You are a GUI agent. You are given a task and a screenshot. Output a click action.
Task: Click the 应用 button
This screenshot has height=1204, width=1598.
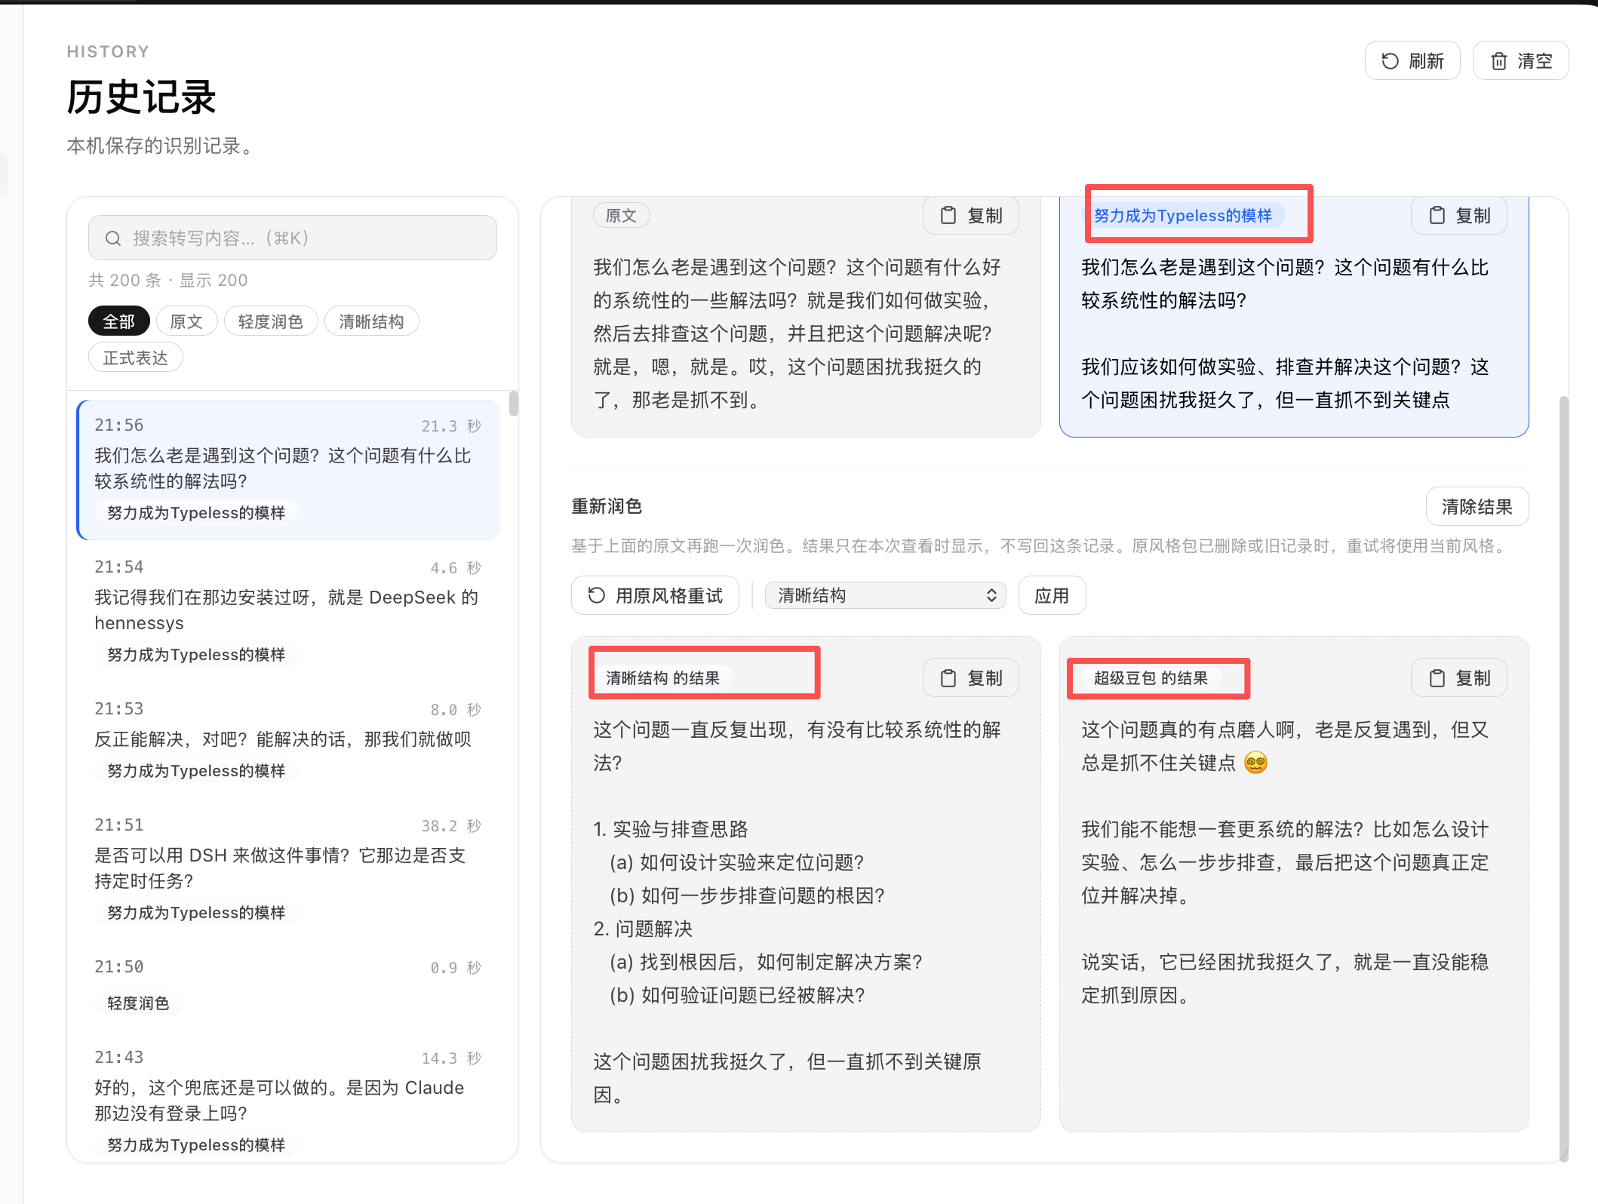tap(1052, 595)
